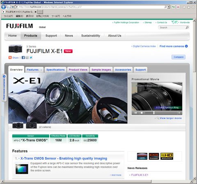Click the browser Forward arrow button

tap(9, 7)
